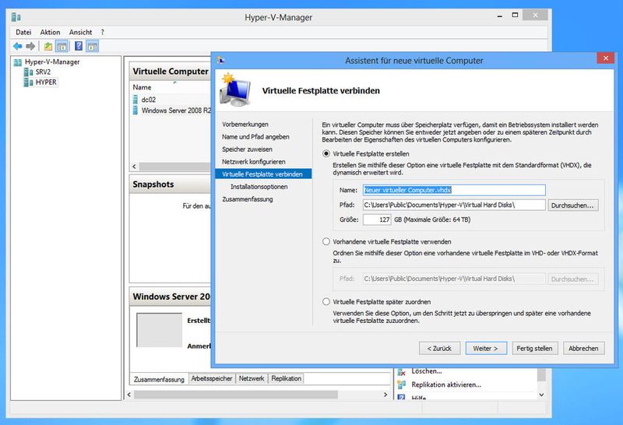Open the Help toolbar icon with question mark
Image resolution: width=623 pixels, height=425 pixels.
pyautogui.click(x=79, y=47)
